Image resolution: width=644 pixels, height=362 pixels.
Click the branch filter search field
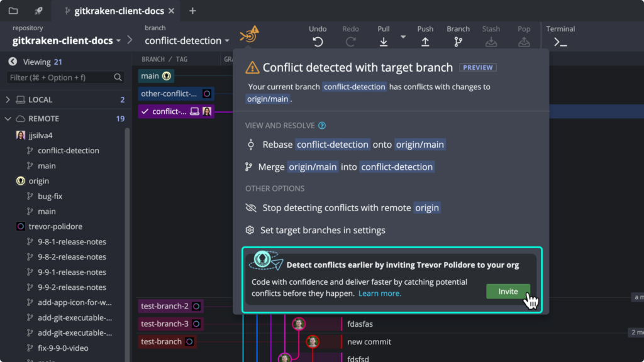(x=60, y=77)
